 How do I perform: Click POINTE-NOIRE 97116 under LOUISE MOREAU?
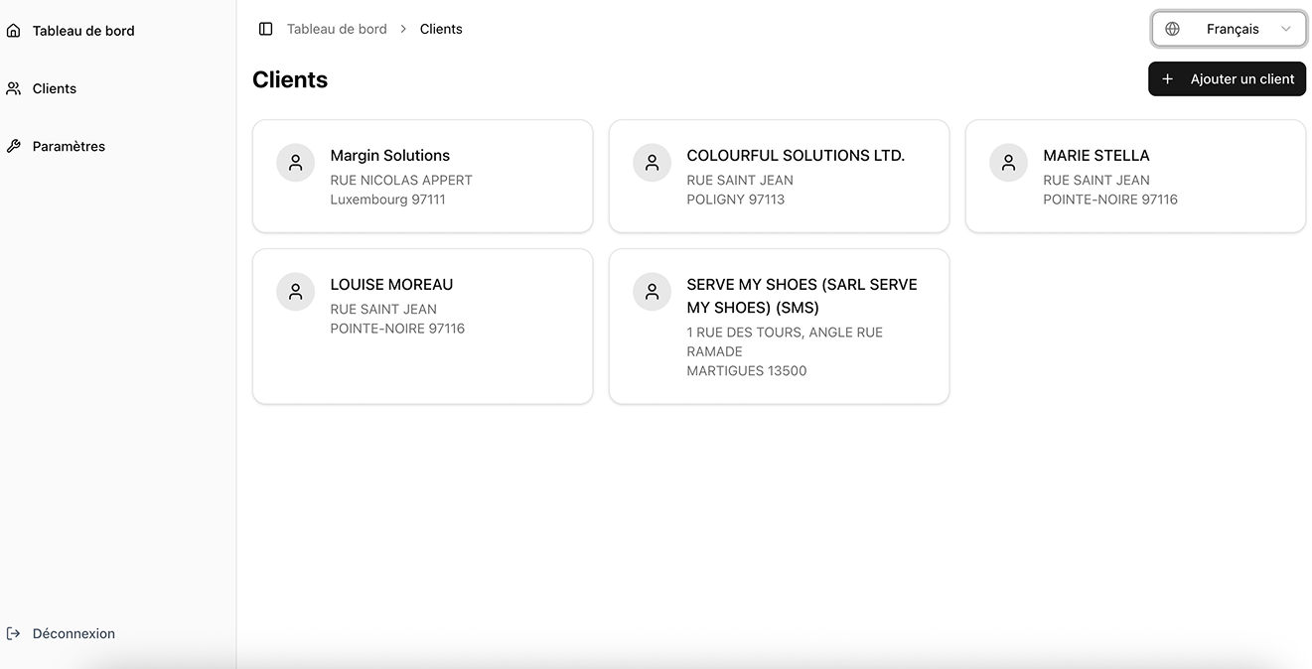(397, 329)
